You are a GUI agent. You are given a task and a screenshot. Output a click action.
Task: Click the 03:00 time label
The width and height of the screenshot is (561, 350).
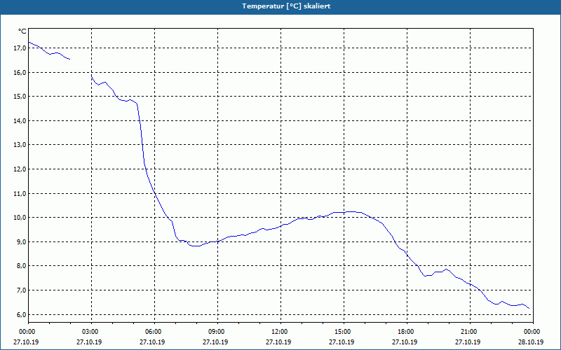pos(92,332)
